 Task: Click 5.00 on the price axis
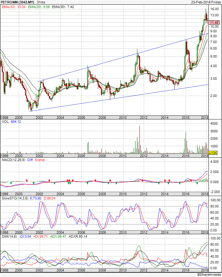tap(214, 56)
